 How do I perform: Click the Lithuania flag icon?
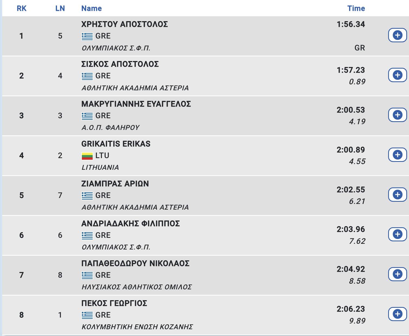(x=87, y=156)
